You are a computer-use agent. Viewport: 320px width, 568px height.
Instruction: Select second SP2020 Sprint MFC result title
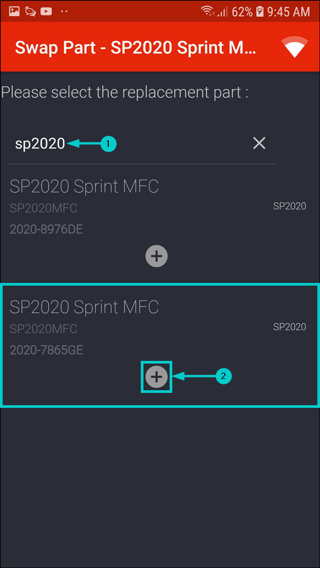point(84,307)
